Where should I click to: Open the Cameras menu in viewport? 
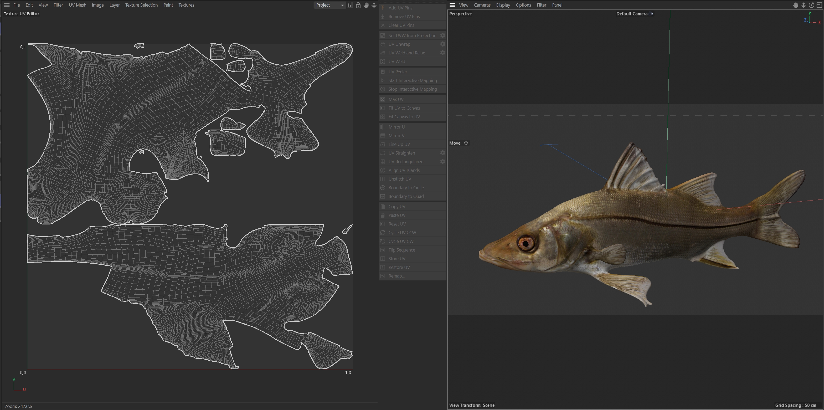(482, 5)
